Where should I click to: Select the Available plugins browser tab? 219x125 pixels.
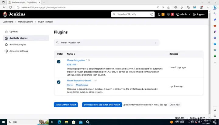(24, 2)
